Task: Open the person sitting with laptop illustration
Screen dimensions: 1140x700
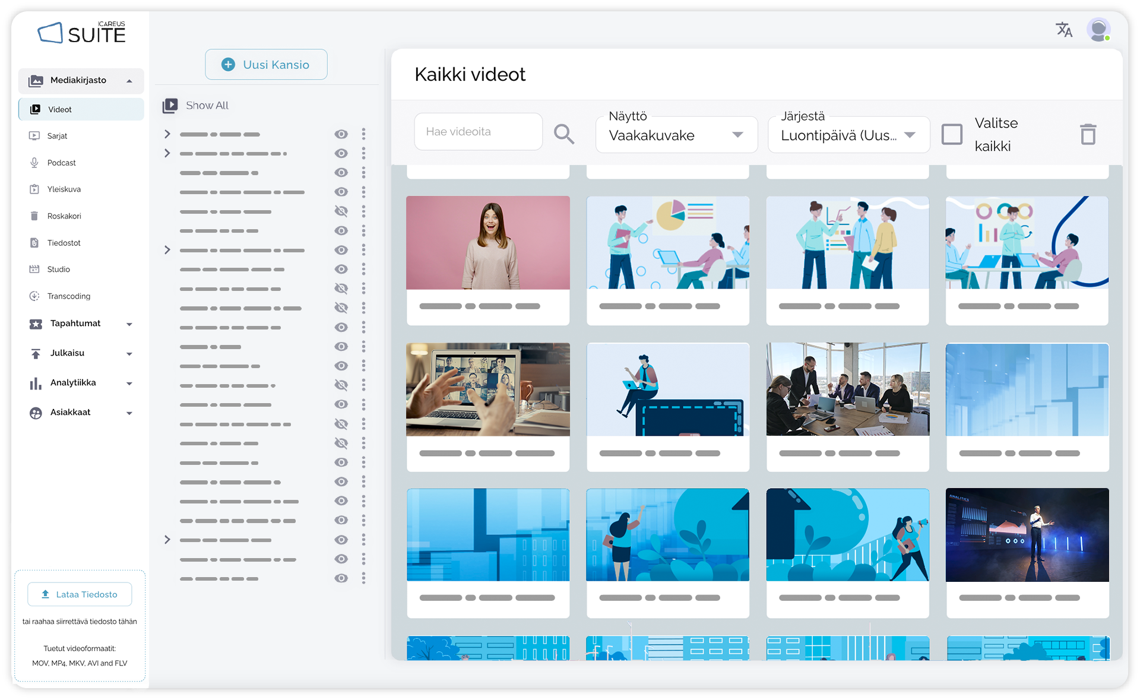Action: pyautogui.click(x=668, y=389)
